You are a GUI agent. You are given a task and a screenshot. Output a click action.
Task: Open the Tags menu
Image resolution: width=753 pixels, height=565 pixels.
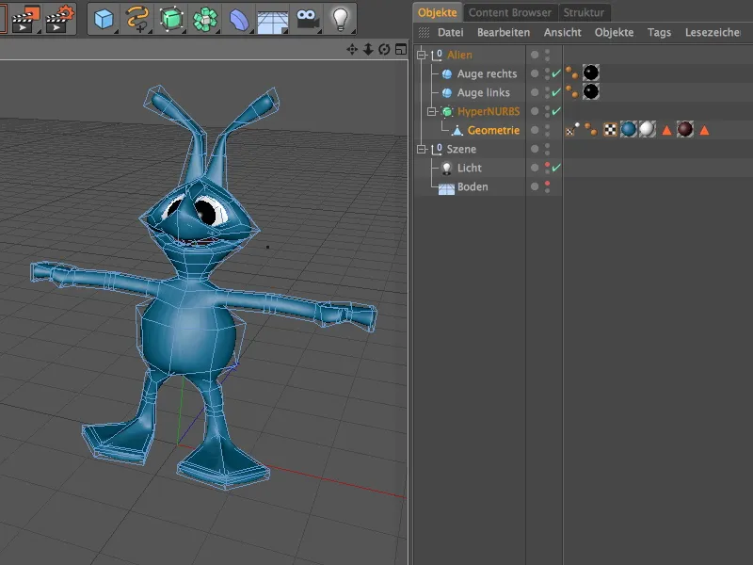tap(659, 32)
